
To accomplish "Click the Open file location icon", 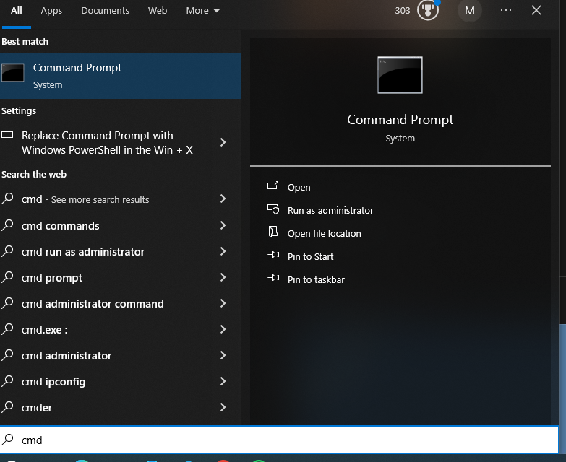I will 273,232.
